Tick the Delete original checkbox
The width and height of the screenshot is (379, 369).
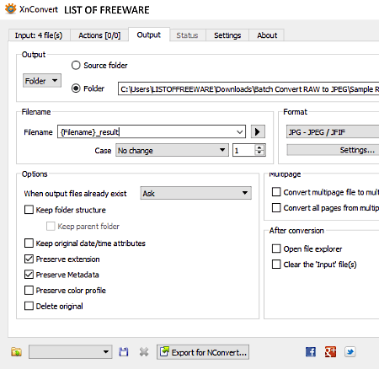29,306
